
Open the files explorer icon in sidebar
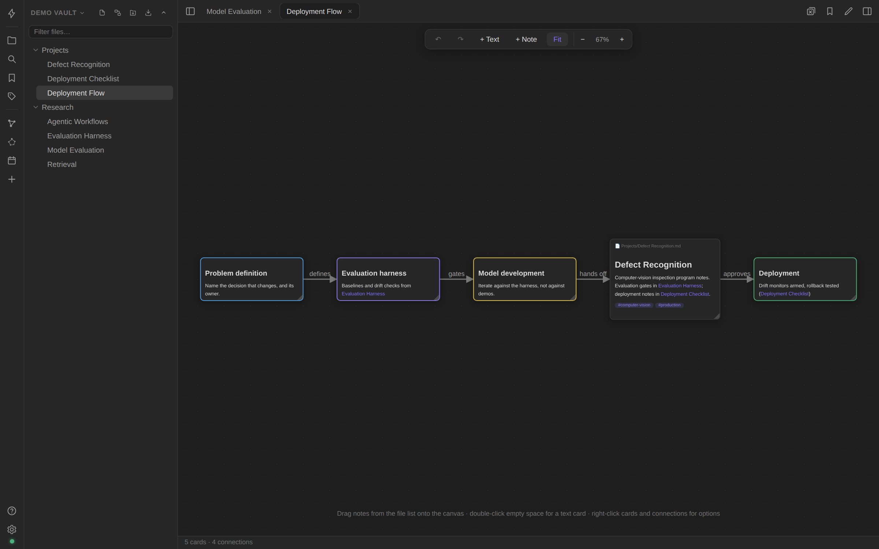12,40
